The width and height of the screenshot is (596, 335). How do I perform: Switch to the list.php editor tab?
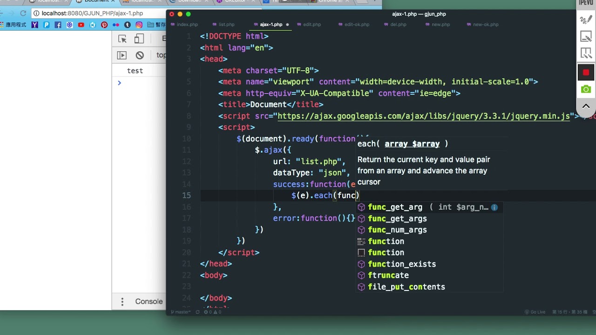tap(223, 24)
